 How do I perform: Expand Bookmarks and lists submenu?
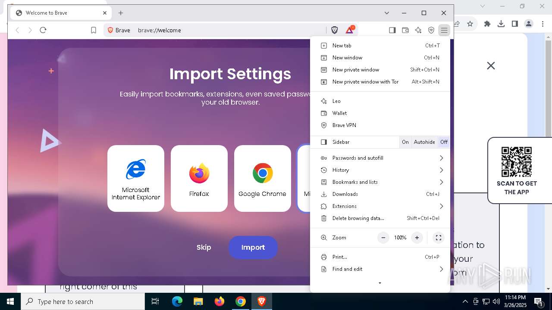(x=380, y=182)
